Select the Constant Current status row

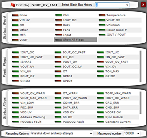pos(118,122)
